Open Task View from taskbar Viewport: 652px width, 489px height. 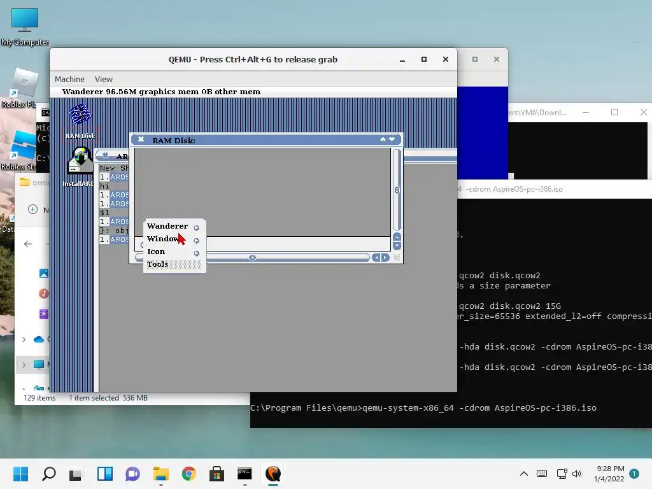point(76,474)
